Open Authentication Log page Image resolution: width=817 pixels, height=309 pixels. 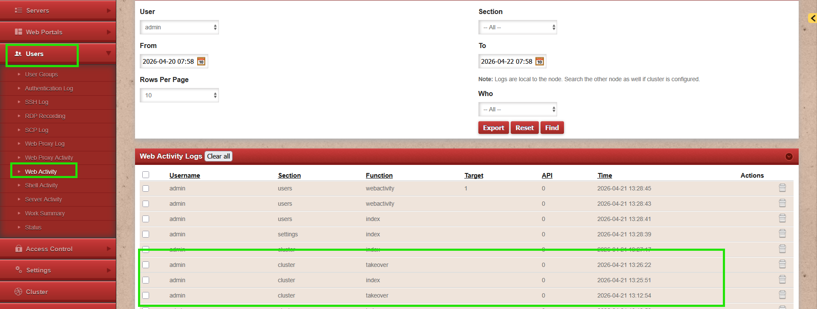(49, 88)
